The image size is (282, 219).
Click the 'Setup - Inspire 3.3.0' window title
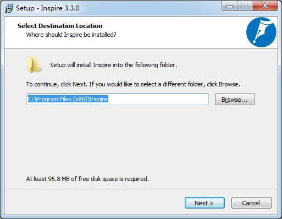48,8
